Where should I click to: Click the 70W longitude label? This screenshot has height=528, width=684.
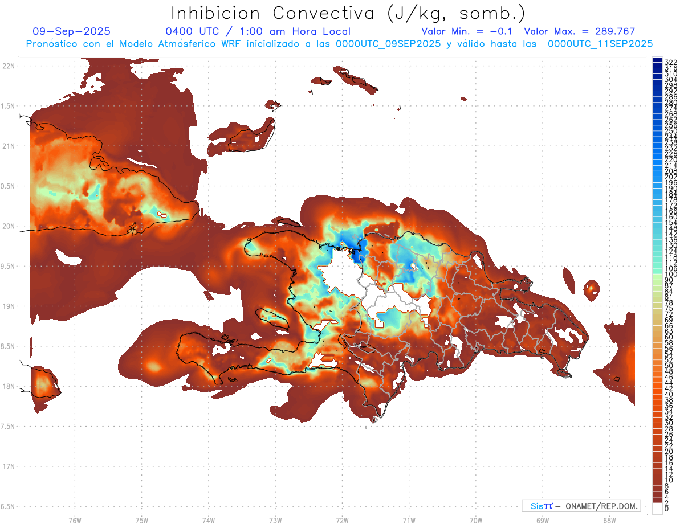[475, 520]
